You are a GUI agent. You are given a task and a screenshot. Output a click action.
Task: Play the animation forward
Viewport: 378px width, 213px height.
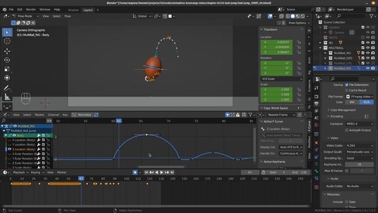161,172
